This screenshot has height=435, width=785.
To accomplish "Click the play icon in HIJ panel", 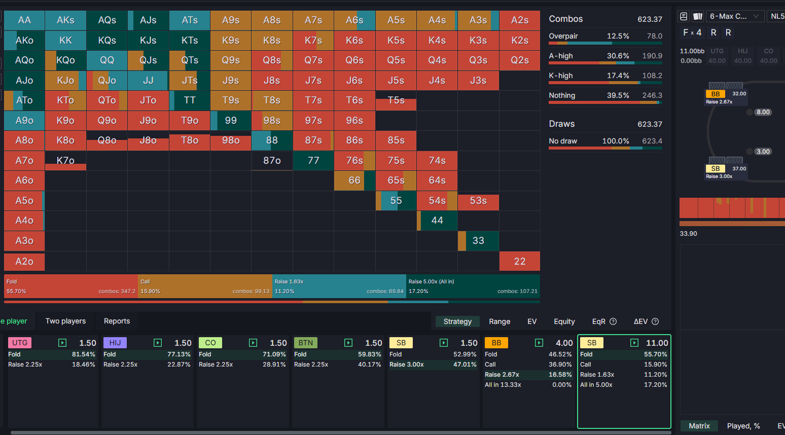I will (x=158, y=343).
